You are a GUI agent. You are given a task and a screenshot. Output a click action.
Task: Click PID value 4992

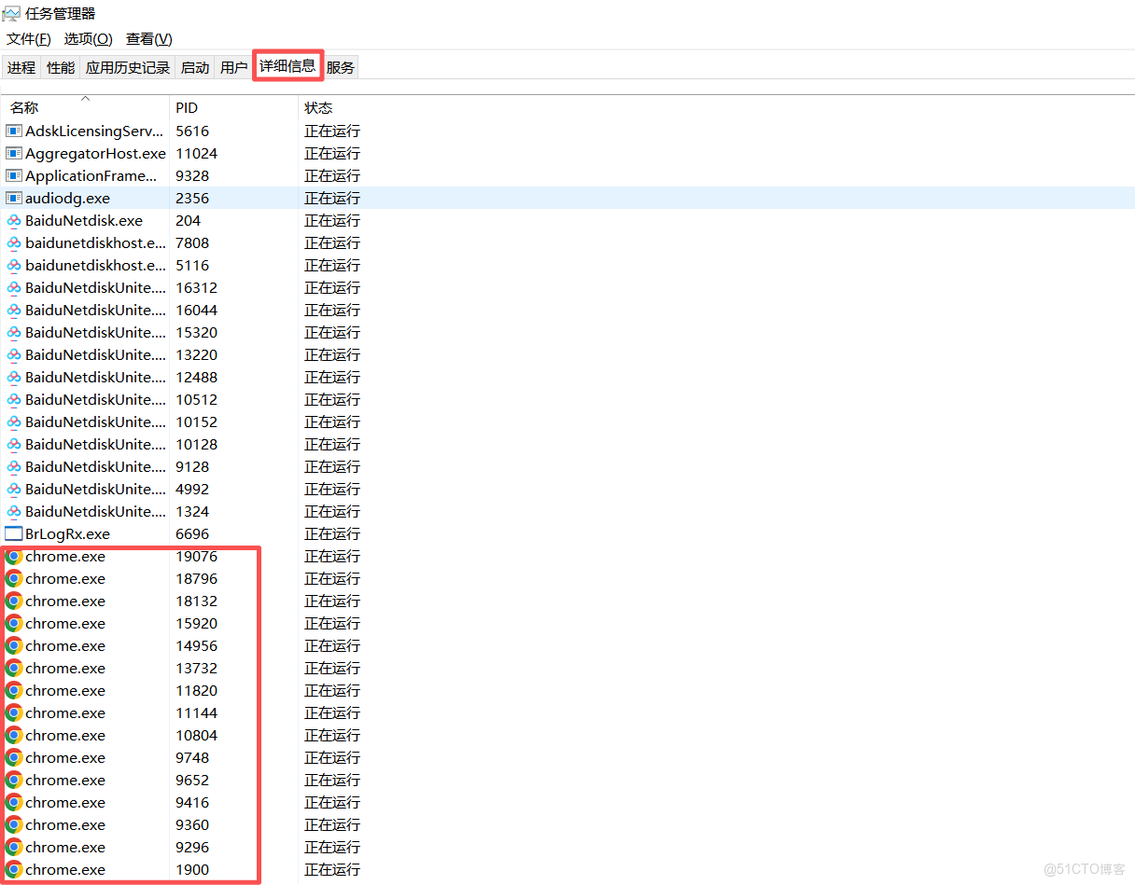[x=192, y=489]
